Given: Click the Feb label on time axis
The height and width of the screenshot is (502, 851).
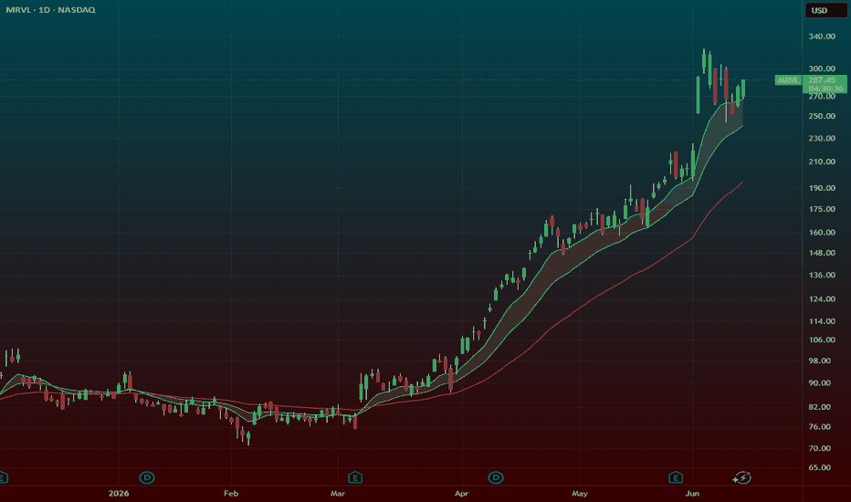Looking at the screenshot, I should [x=231, y=493].
